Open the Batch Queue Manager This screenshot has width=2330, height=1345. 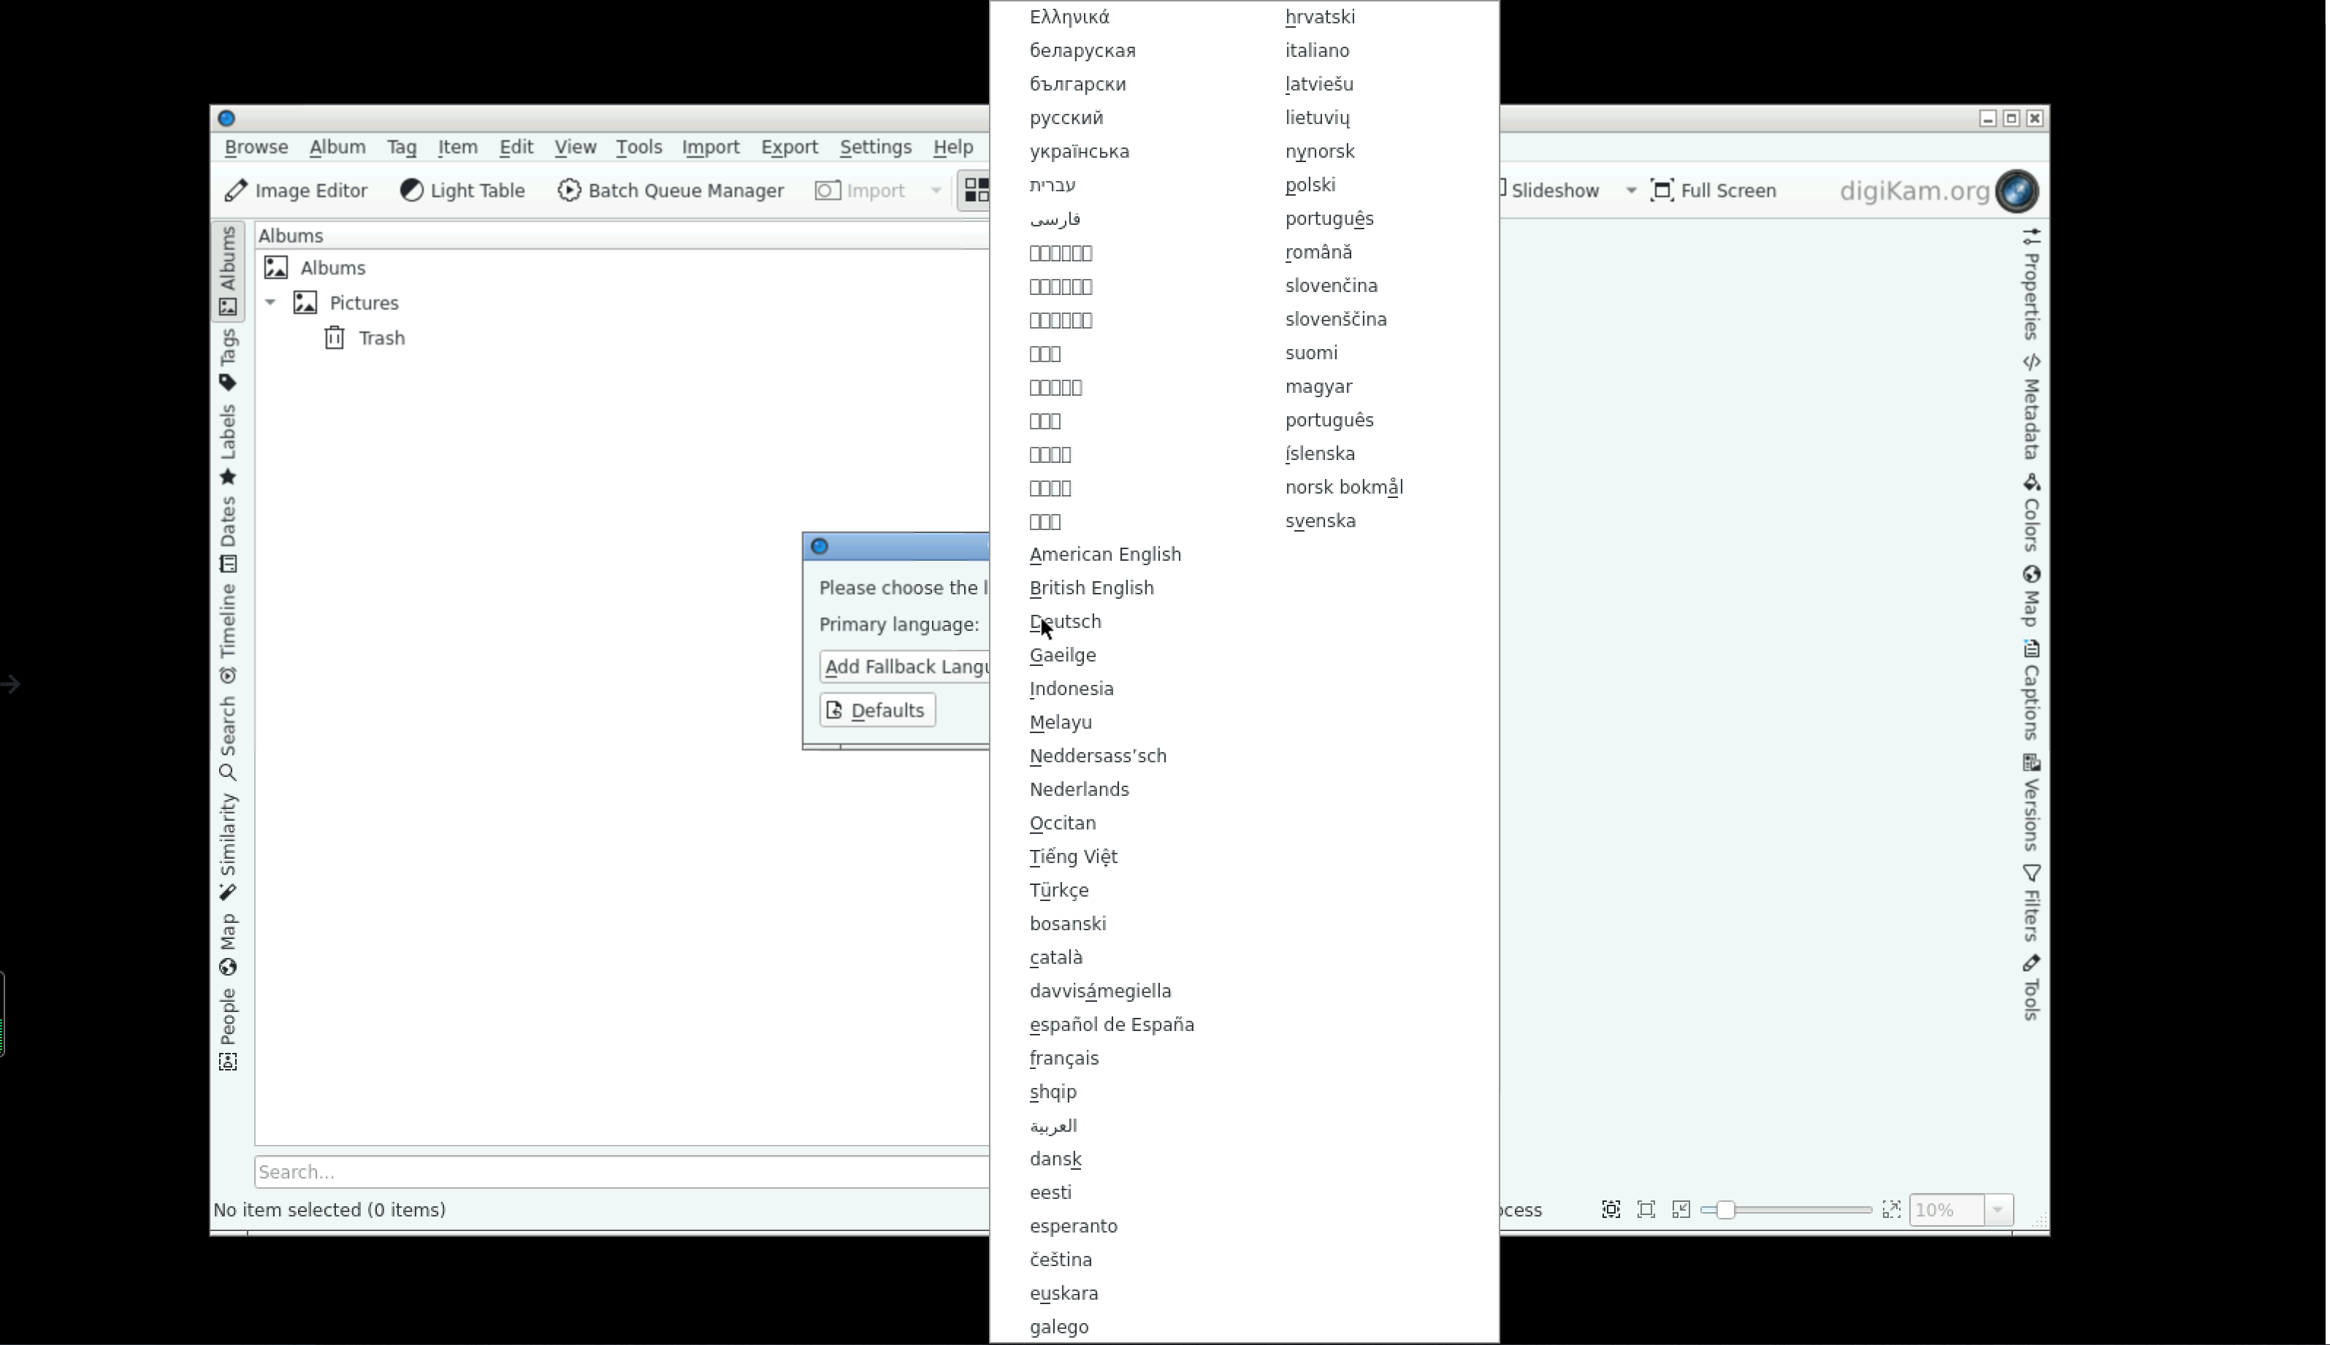[671, 191]
